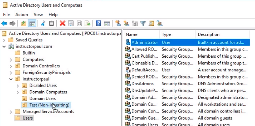Select the Builtin container
Screen dimensions: 255x126
[x=29, y=53]
